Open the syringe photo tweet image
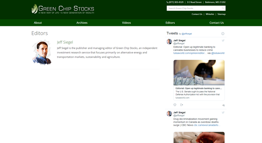The height and width of the screenshot is (143, 262). [x=199, y=138]
